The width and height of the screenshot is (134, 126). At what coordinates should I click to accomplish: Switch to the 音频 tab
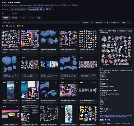(39, 18)
